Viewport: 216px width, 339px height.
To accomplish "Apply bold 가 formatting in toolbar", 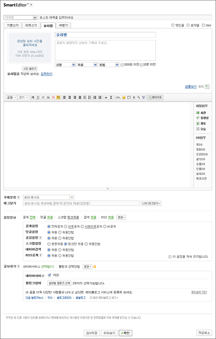I will [33, 97].
